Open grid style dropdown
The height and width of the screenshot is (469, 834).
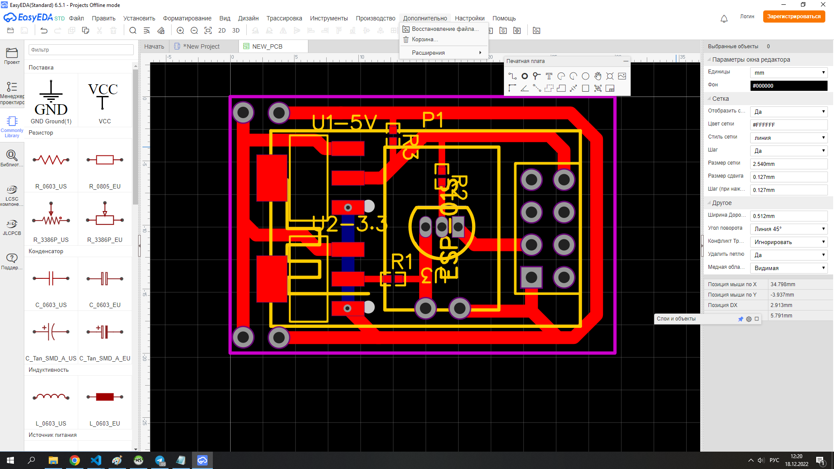[788, 138]
